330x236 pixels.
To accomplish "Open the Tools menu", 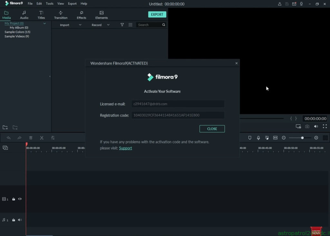I will (49, 4).
